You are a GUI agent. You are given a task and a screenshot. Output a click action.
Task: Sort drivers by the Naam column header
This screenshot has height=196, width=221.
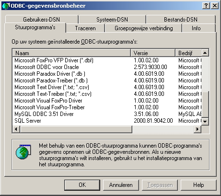pos(71,53)
